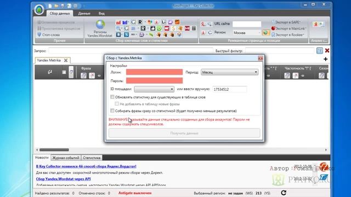Viewport: 351px width, 197px height.
Task: Close the Сбор с Yandex.Metrika dialog
Action: pos(261,58)
